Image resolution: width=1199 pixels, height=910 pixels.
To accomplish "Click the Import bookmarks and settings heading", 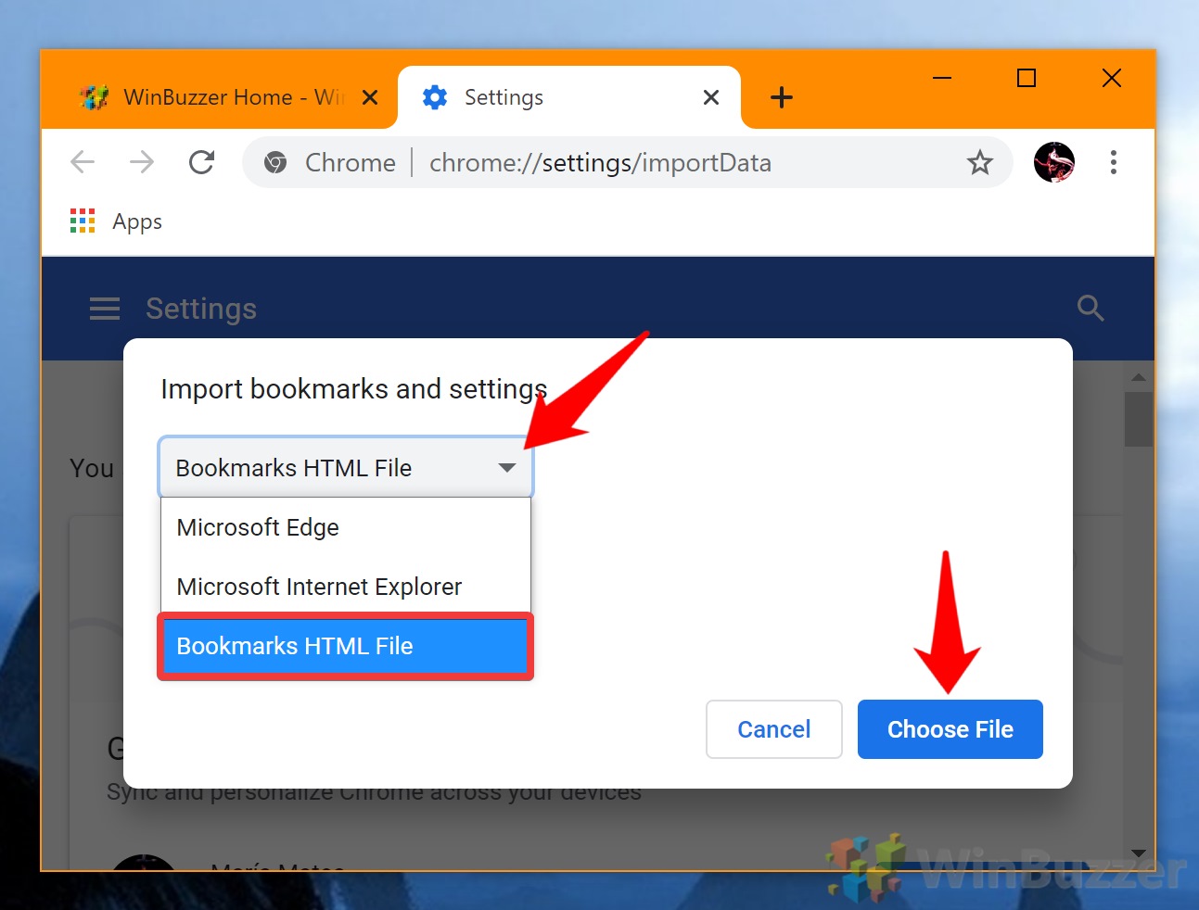I will click(354, 389).
